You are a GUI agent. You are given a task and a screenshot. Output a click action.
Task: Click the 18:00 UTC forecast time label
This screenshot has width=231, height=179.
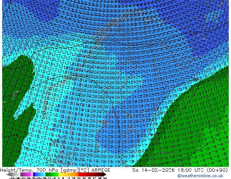[191, 170]
